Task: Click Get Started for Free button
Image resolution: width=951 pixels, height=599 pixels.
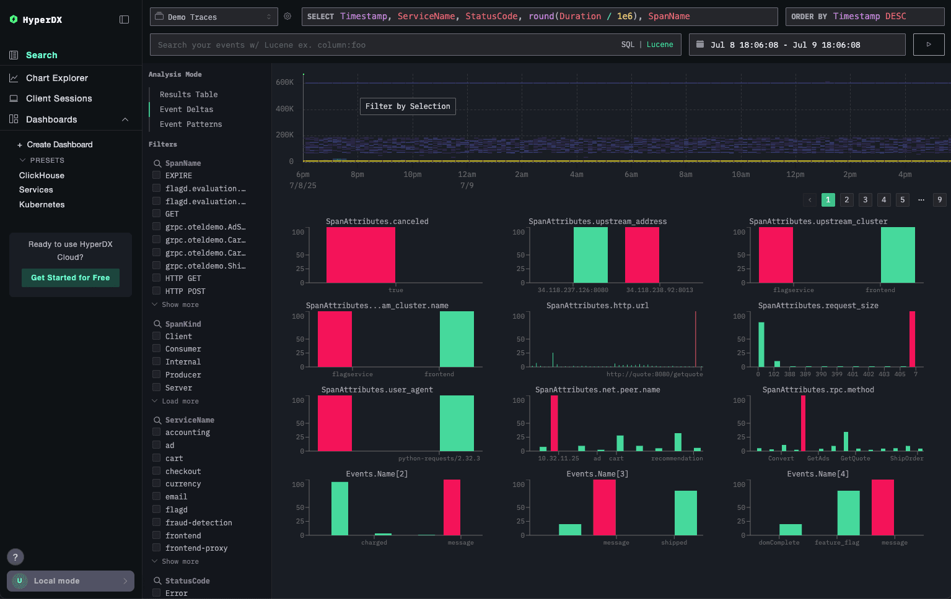Action: pyautogui.click(x=71, y=278)
